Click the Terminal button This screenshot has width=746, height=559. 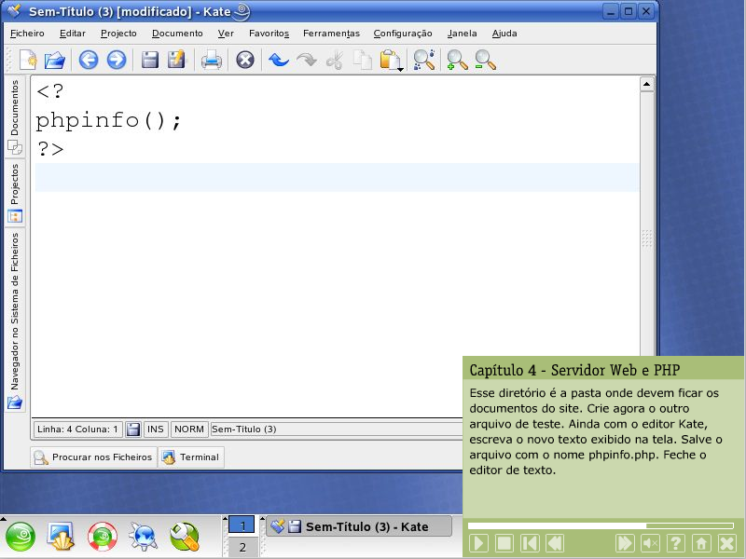point(191,457)
